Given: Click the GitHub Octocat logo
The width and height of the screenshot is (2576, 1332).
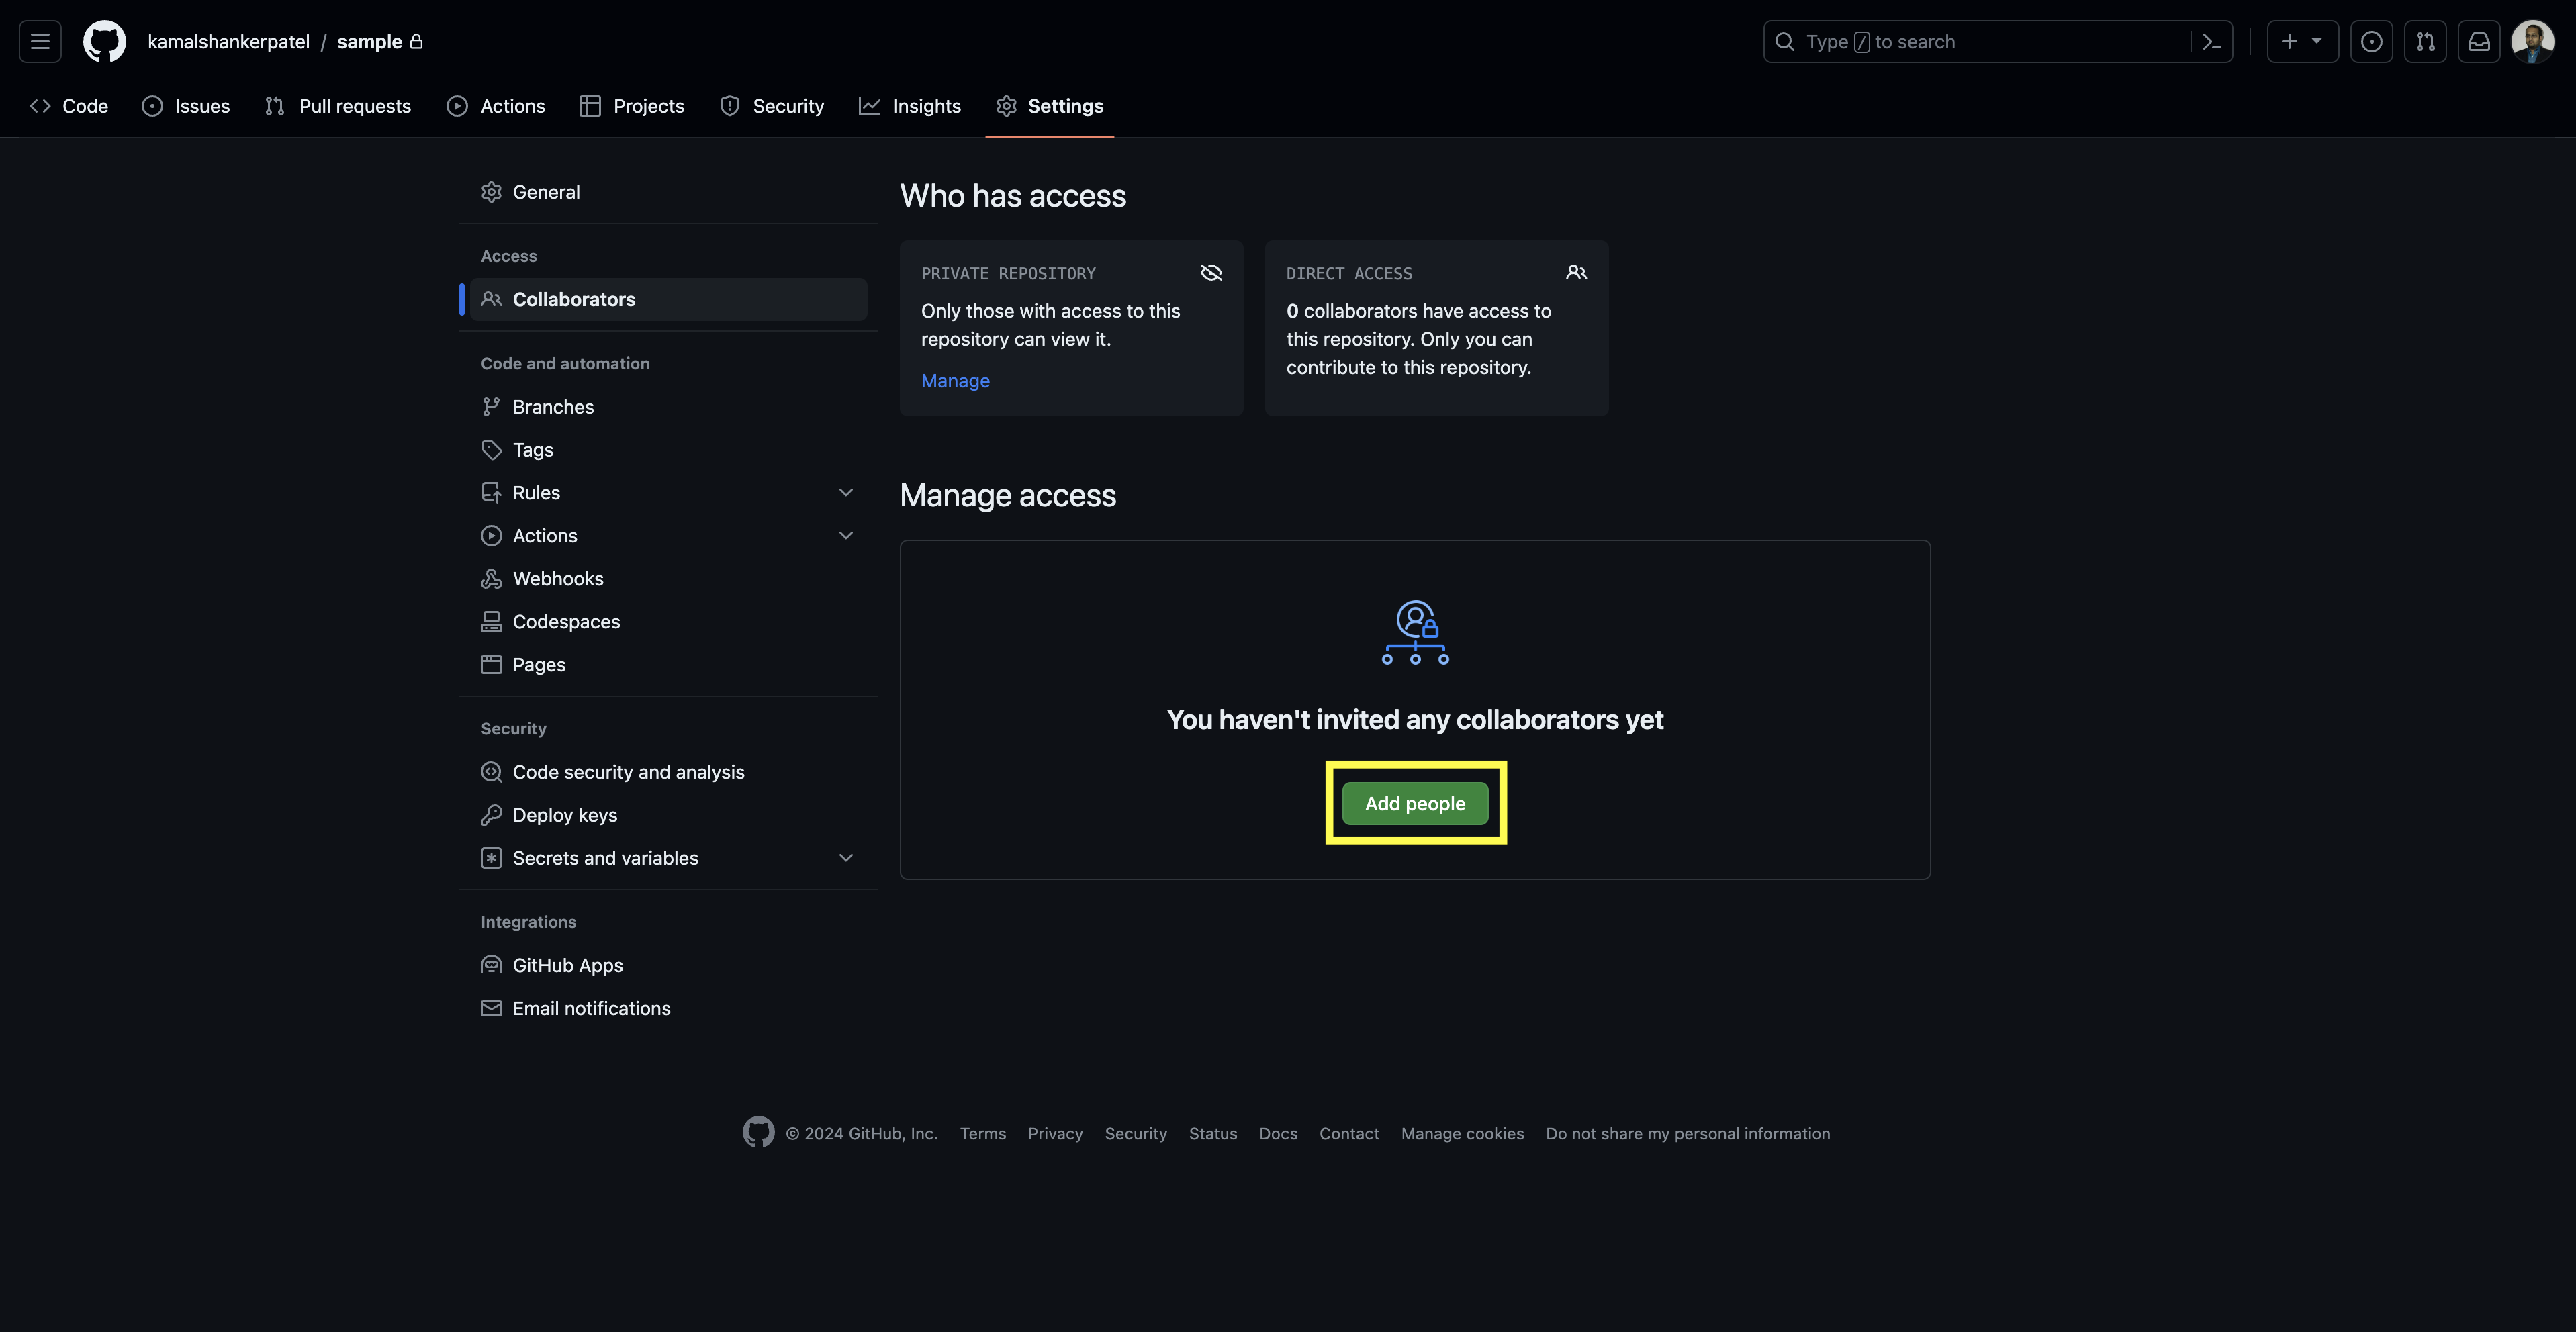Looking at the screenshot, I should point(104,42).
